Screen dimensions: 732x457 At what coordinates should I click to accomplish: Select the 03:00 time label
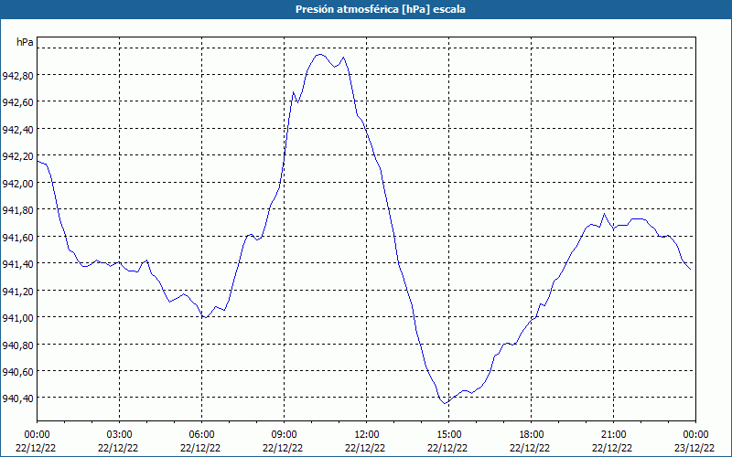[x=120, y=434]
